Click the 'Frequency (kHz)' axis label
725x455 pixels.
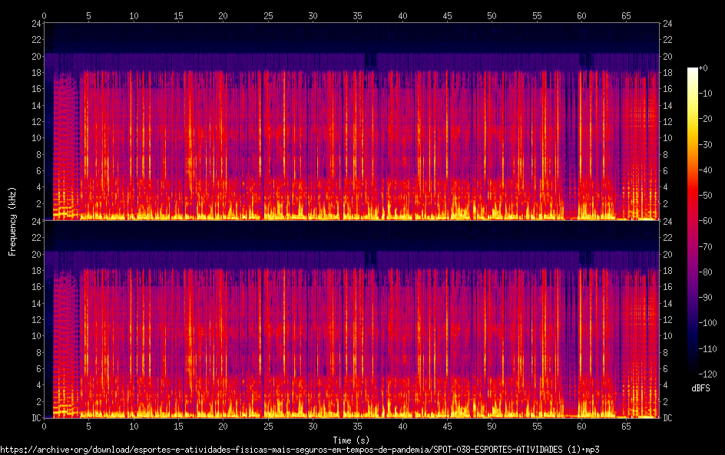click(x=12, y=221)
